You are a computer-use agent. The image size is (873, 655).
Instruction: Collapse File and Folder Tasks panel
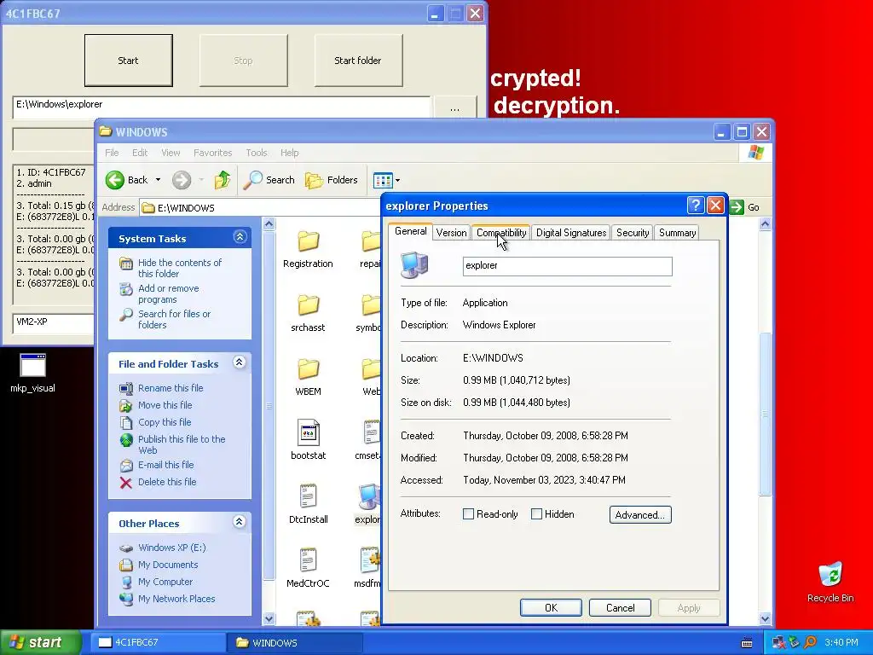[240, 362]
